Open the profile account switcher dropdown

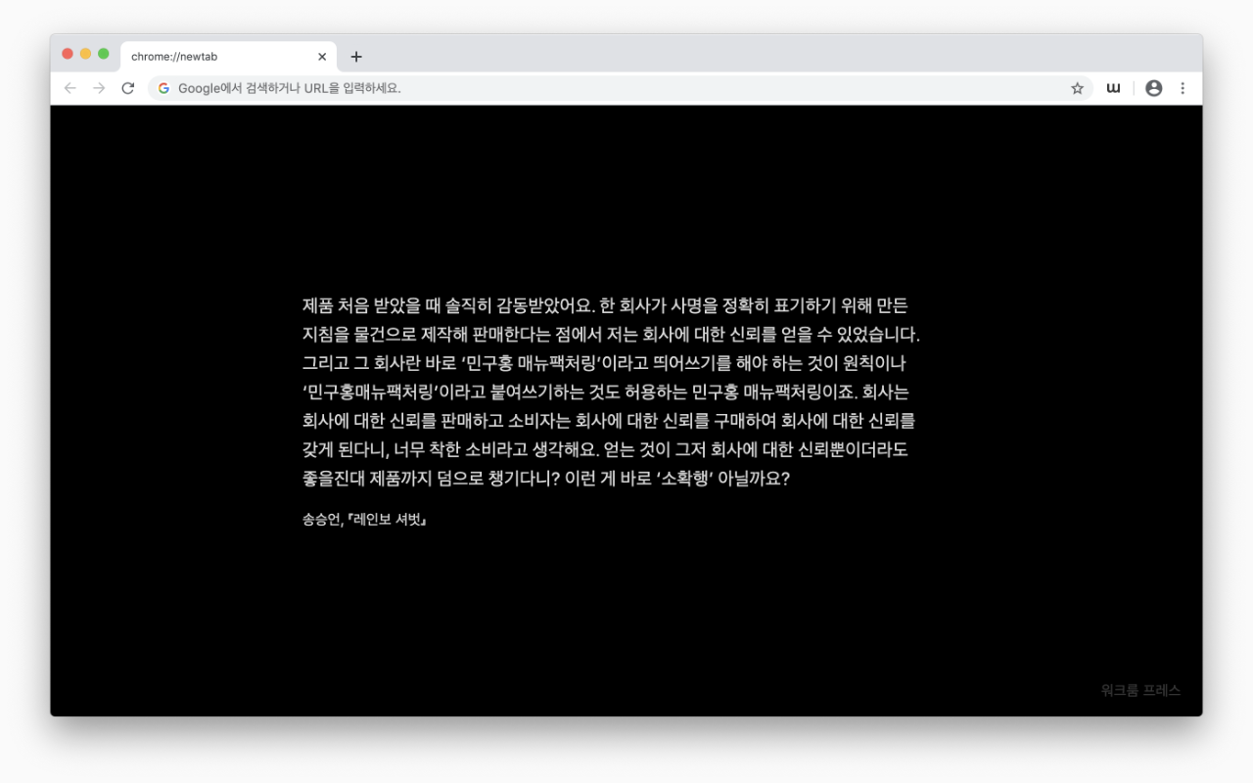[x=1154, y=87]
